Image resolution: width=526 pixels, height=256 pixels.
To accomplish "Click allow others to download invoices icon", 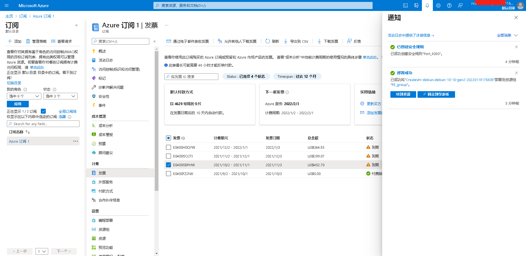I will (x=220, y=41).
